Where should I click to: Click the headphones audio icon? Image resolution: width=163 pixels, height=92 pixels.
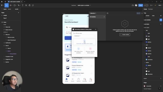(133, 5)
